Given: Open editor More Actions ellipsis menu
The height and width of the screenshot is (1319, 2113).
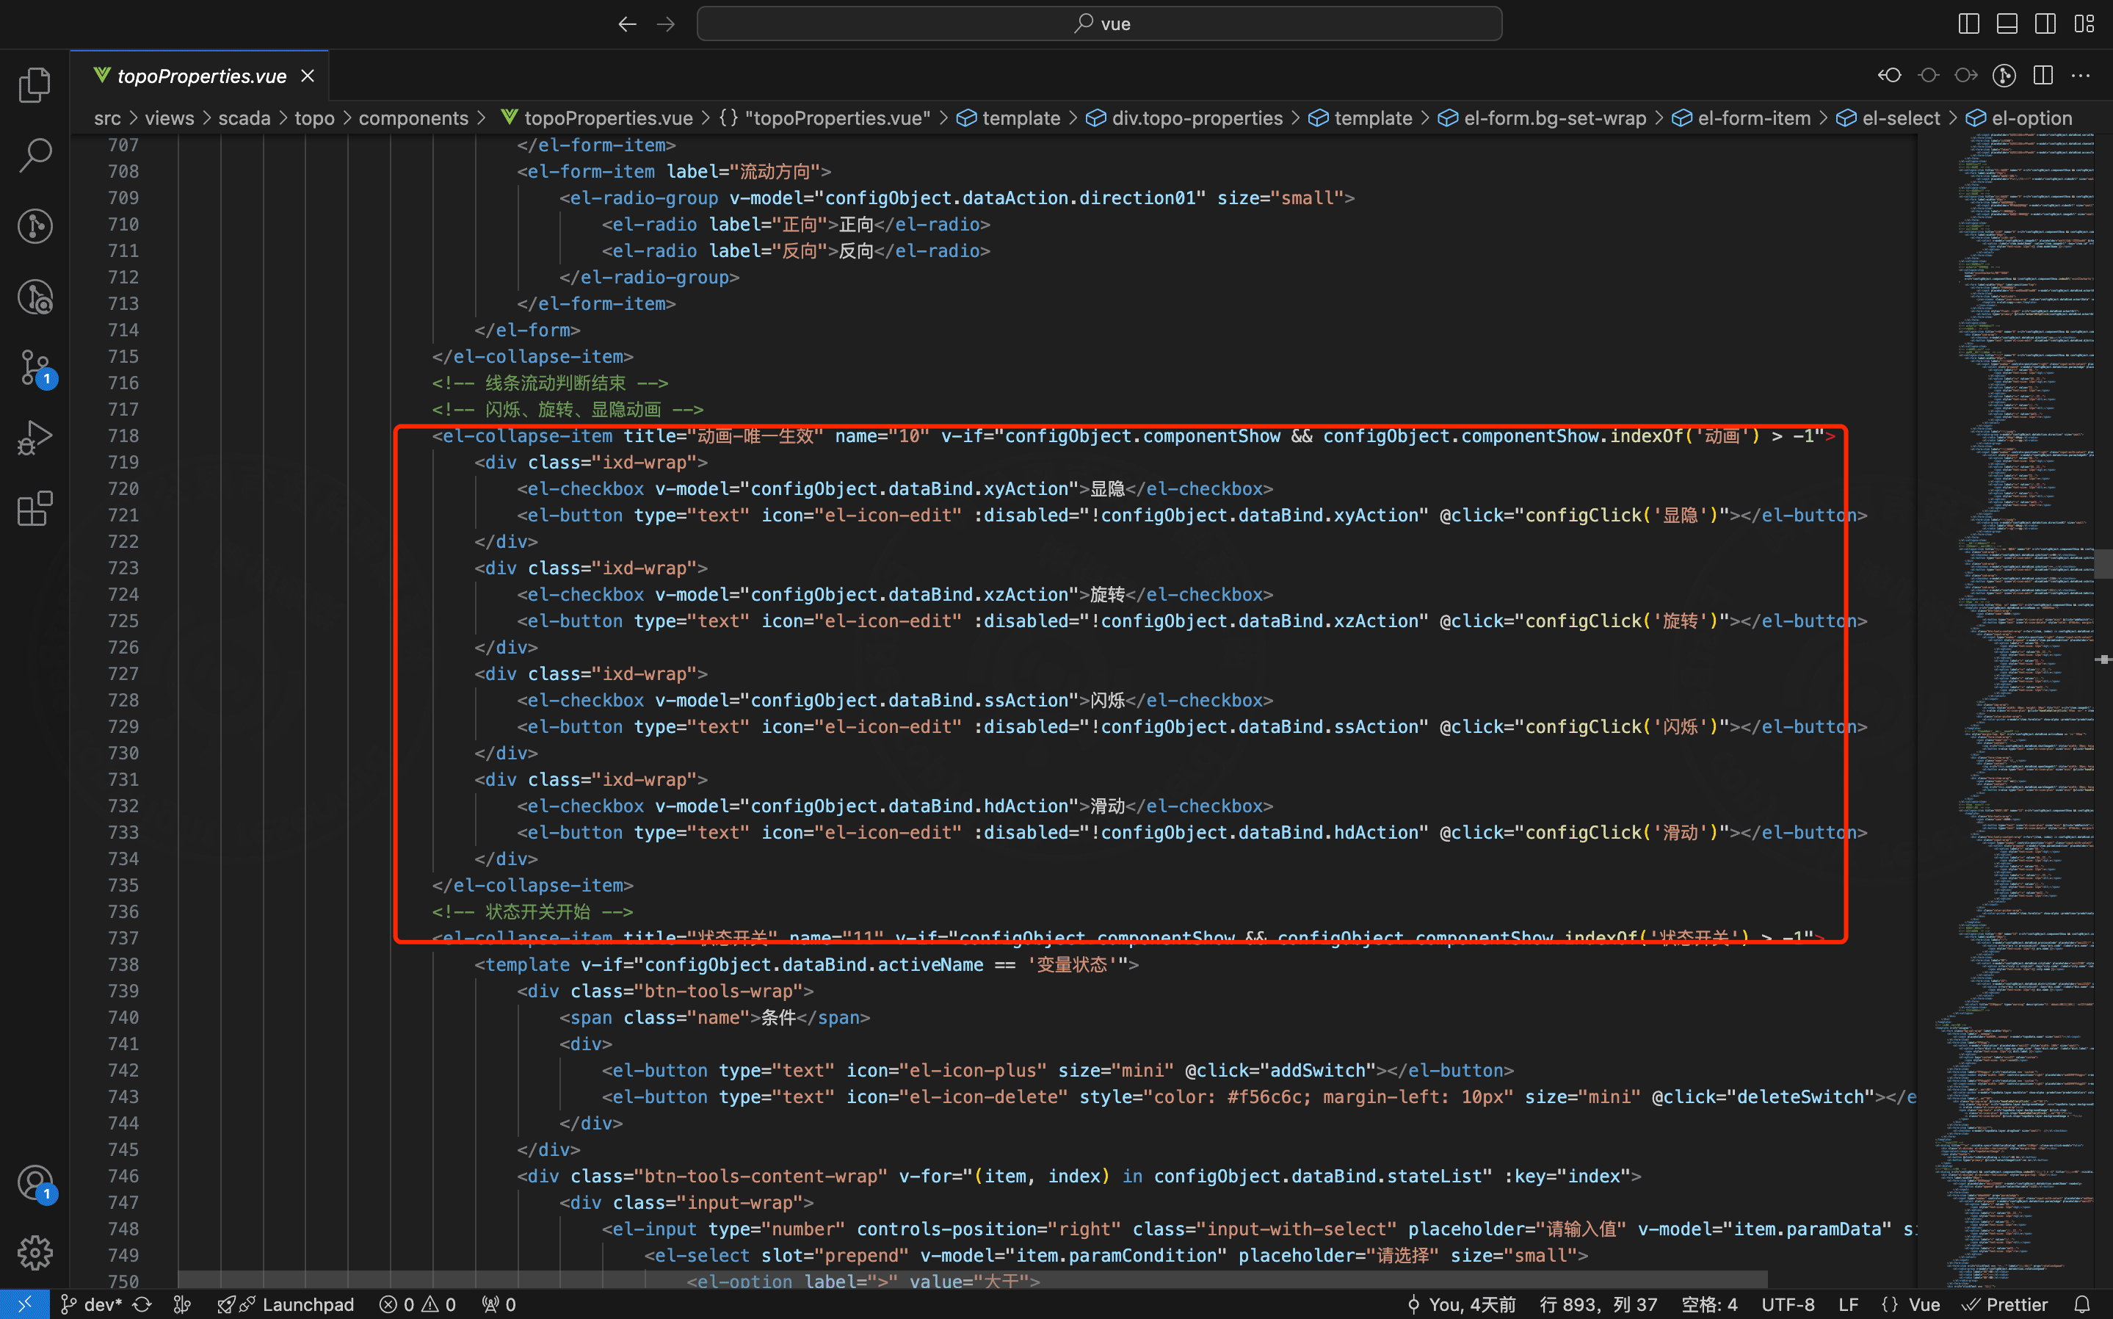Looking at the screenshot, I should [x=2081, y=76].
